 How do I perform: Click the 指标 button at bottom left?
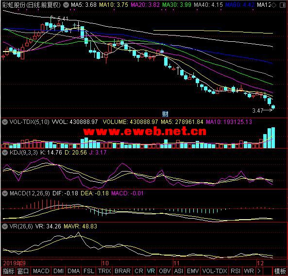(8, 271)
